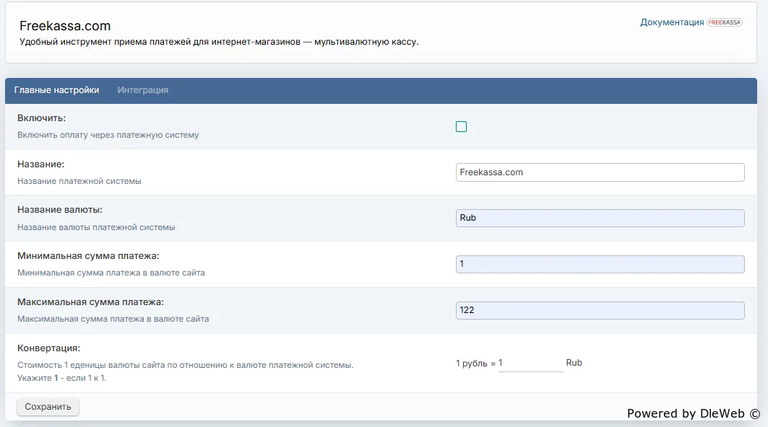Click the Максимальная сумма платежа: label
Screen dimensions: 768x427
(x=90, y=302)
